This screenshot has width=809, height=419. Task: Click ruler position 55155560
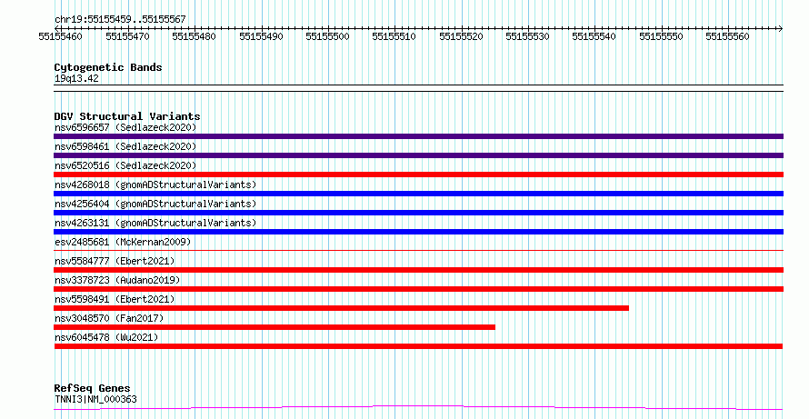[x=728, y=36]
